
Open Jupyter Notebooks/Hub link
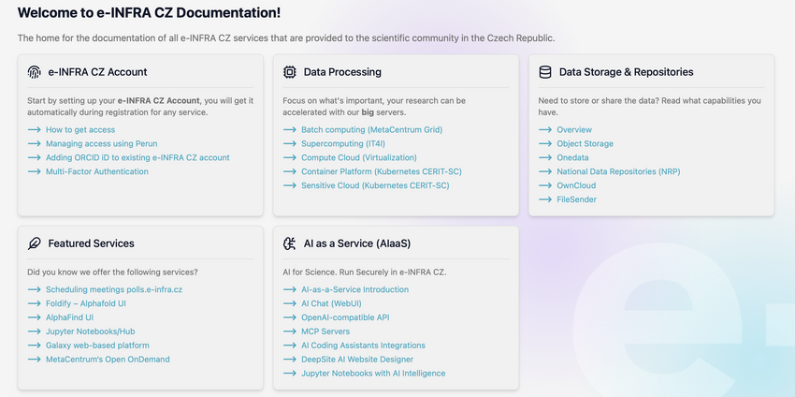(x=90, y=331)
